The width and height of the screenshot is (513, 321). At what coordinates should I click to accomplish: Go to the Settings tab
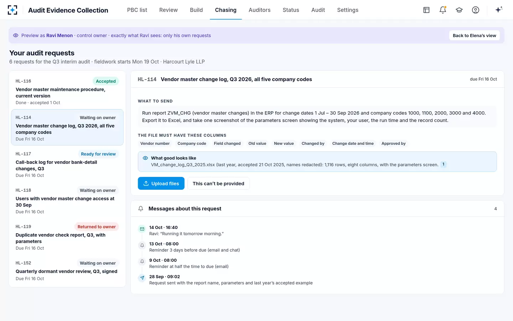pyautogui.click(x=348, y=10)
